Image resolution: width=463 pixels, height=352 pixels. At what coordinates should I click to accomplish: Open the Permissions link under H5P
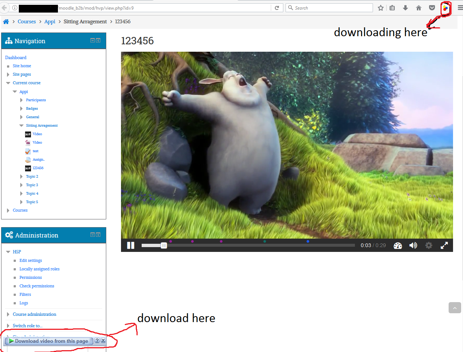tap(31, 277)
